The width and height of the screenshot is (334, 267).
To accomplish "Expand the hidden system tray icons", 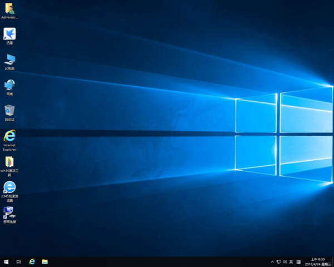I will [x=272, y=261].
